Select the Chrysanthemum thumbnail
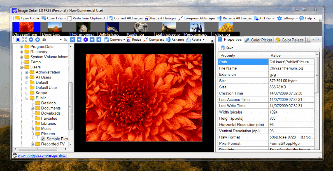Image resolution: width=333 pixels, height=171 pixels. point(27,29)
